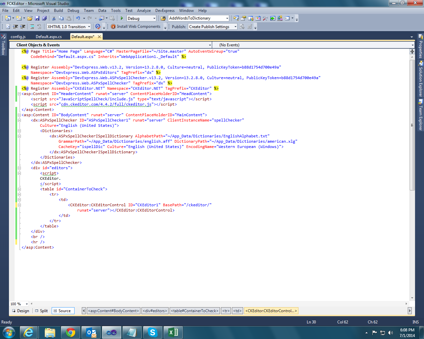
Task: Collapse the asp:Content BodyContent code block
Action: pyautogui.click(x=19, y=115)
